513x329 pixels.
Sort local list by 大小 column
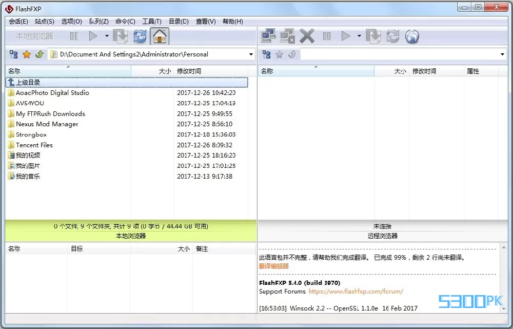coord(152,71)
